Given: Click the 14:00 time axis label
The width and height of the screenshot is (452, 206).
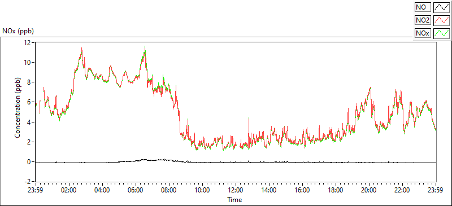Looking at the screenshot, I should coord(269,190).
